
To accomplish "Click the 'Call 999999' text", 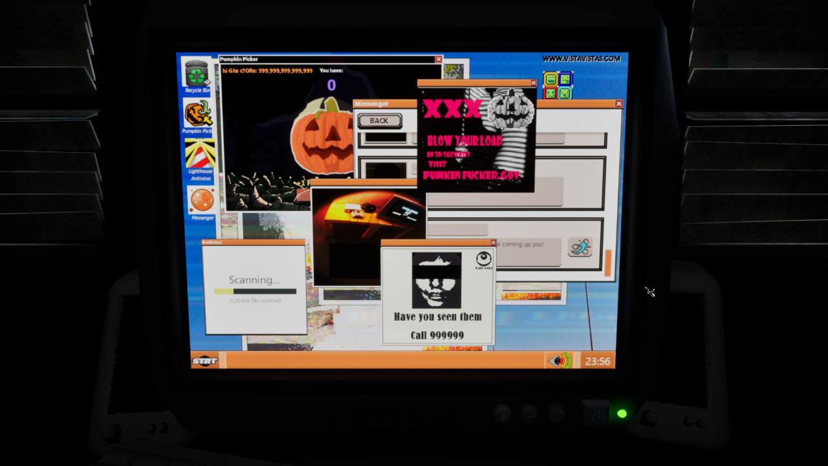I will [x=437, y=335].
